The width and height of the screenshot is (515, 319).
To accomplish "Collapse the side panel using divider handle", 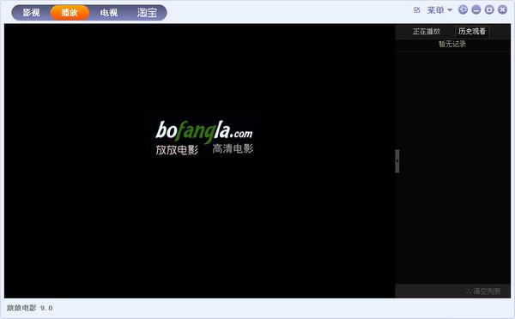I will coord(397,161).
